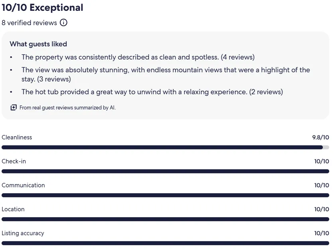Select the Cleanliness category label
The image size is (334, 250).
point(17,137)
